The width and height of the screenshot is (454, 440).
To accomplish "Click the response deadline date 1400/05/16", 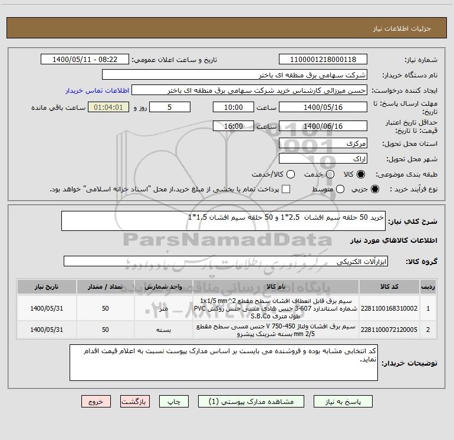I will [323, 107].
